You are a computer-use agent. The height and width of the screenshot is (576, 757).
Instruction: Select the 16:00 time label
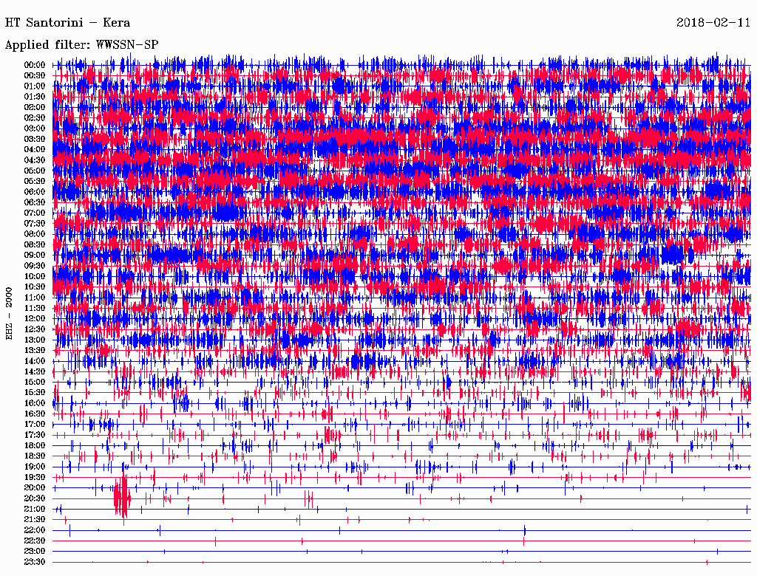tap(34, 403)
